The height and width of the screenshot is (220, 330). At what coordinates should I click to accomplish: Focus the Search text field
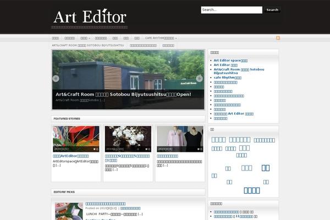[x=232, y=10]
